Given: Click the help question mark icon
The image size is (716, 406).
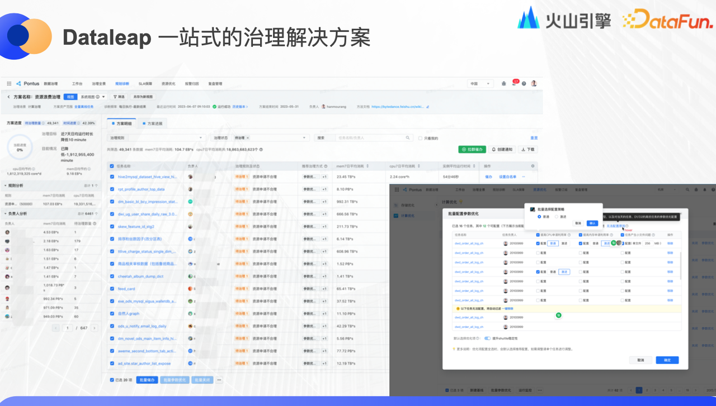Looking at the screenshot, I should click(x=524, y=84).
